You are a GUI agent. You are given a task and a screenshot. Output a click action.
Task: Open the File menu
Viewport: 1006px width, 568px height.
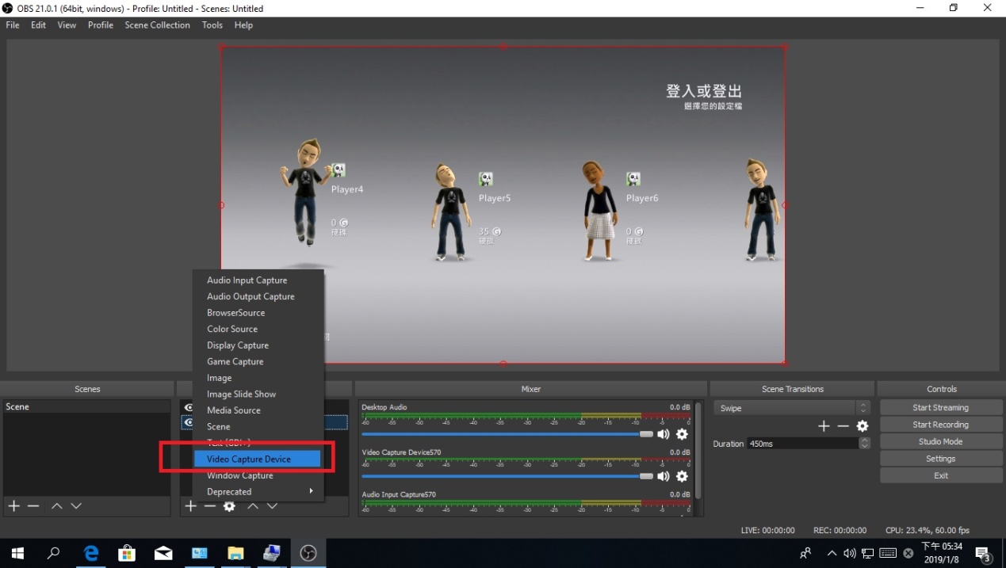pos(13,25)
